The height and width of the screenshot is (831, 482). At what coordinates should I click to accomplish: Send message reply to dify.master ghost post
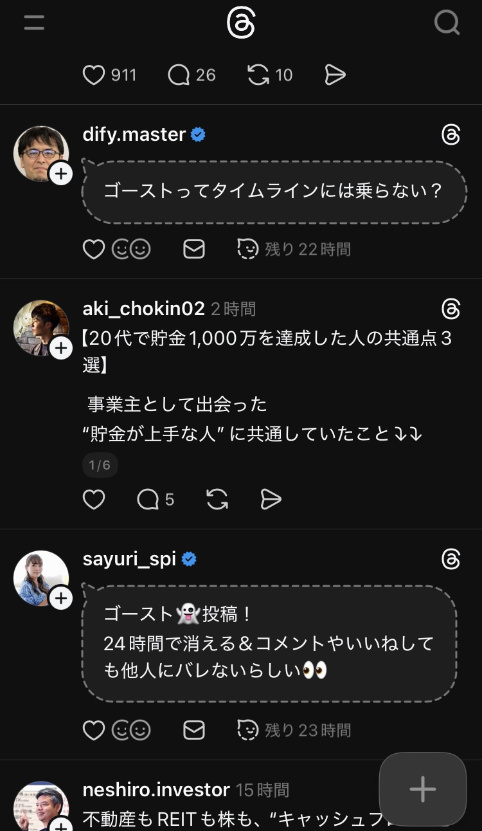194,249
